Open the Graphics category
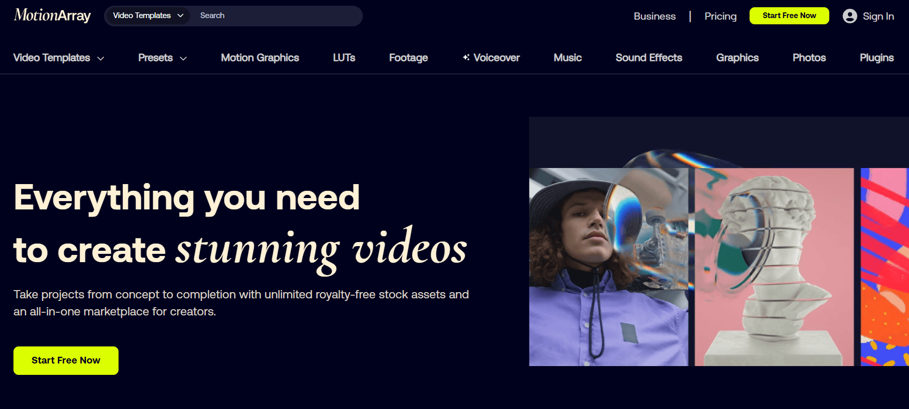 pos(737,57)
